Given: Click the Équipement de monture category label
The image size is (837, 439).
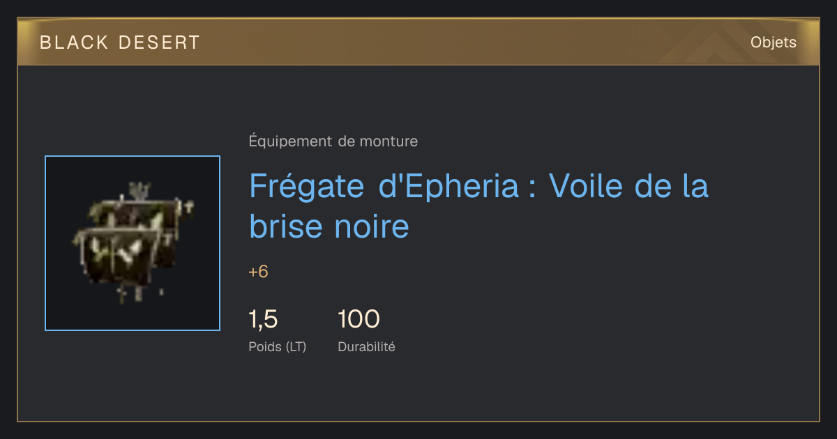Looking at the screenshot, I should click(x=333, y=141).
